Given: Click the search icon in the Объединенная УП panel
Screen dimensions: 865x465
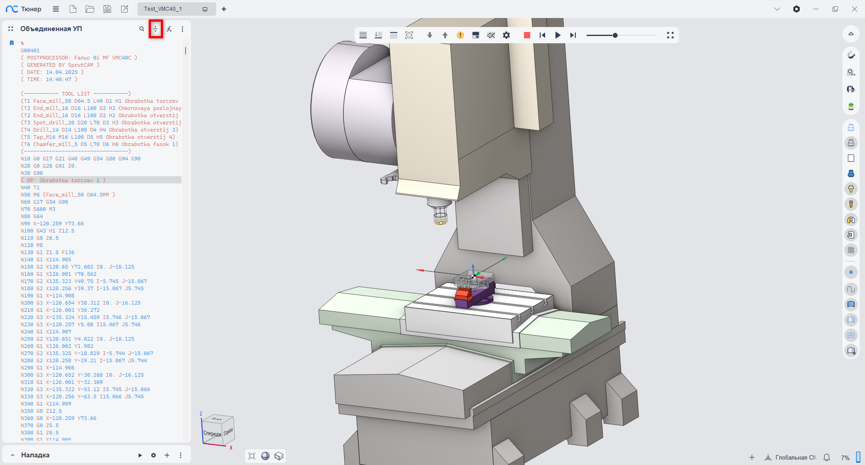Looking at the screenshot, I should click(x=141, y=29).
